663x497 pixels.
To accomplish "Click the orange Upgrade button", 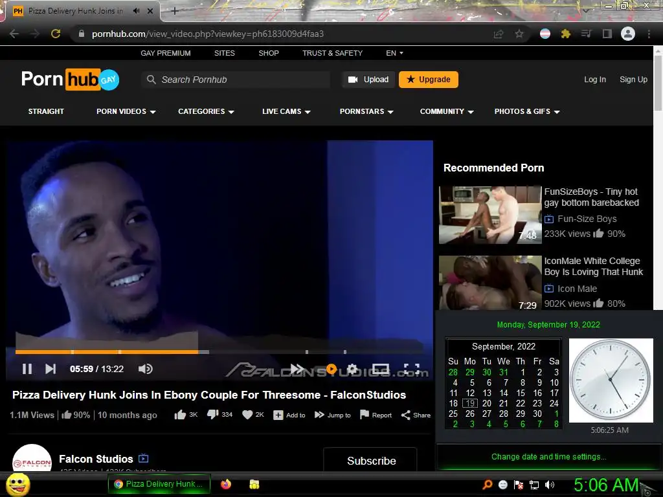I will pos(429,80).
